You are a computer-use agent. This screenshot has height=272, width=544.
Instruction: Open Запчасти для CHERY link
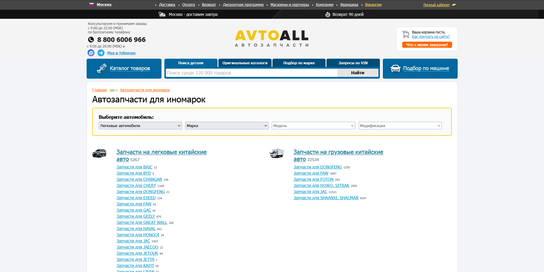click(x=136, y=185)
